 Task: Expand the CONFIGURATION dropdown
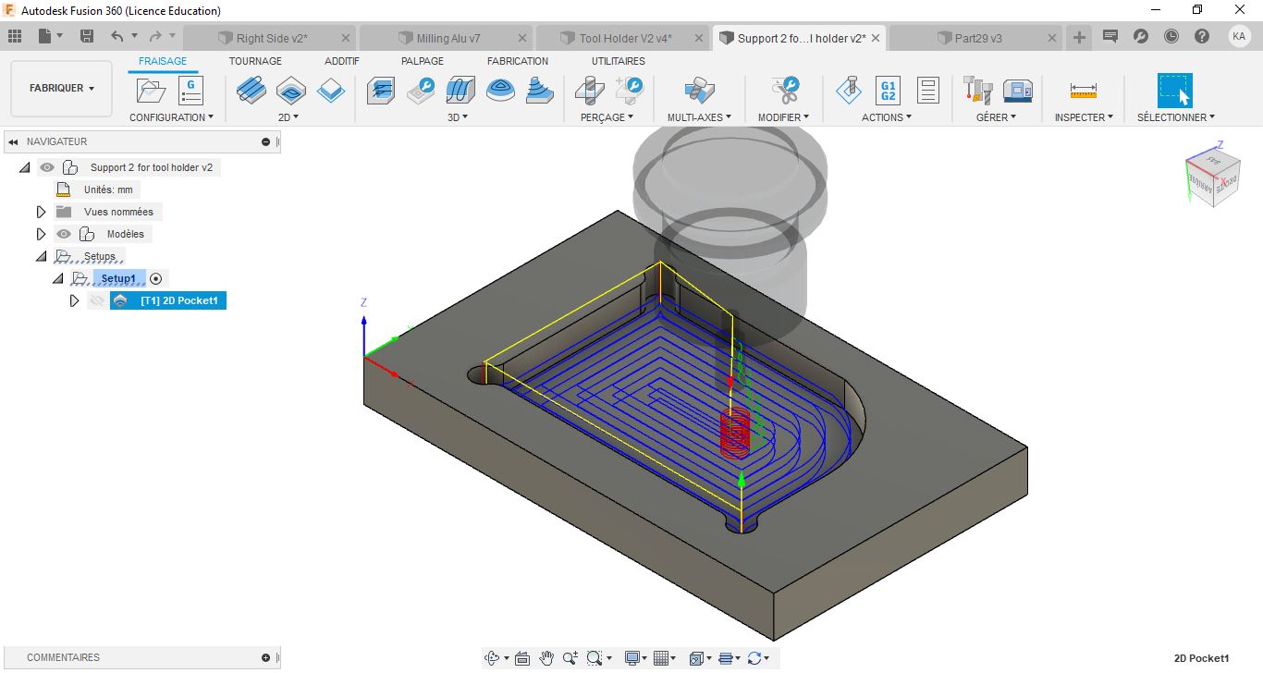(x=171, y=117)
